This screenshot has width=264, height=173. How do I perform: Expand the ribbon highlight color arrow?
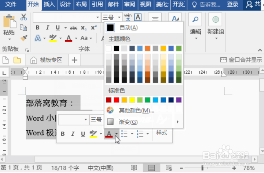click(x=60, y=38)
